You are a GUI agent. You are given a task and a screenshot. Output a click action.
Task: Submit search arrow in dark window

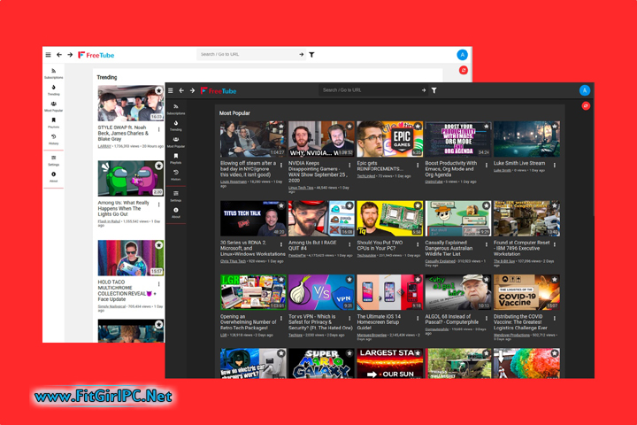tap(423, 90)
